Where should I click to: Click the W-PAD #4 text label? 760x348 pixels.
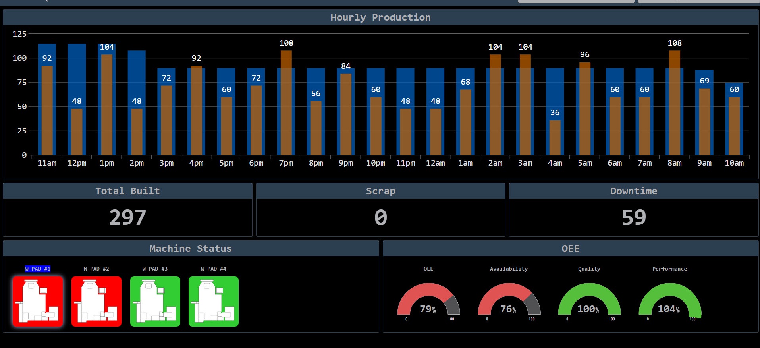[x=214, y=269]
